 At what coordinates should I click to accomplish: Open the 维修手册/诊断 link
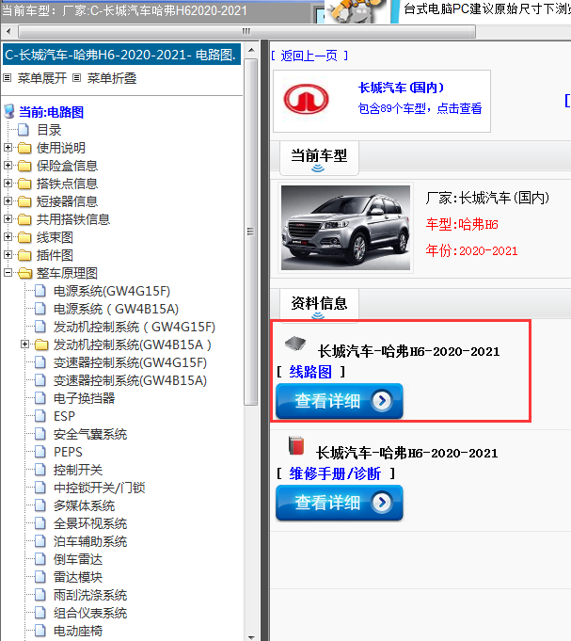[335, 473]
